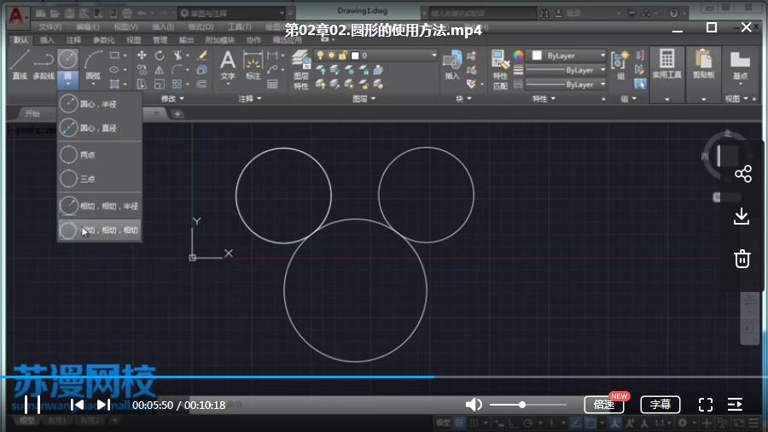Expand the Annotation (注释) panel
Viewport: 768px width, 432px height.
(x=250, y=98)
